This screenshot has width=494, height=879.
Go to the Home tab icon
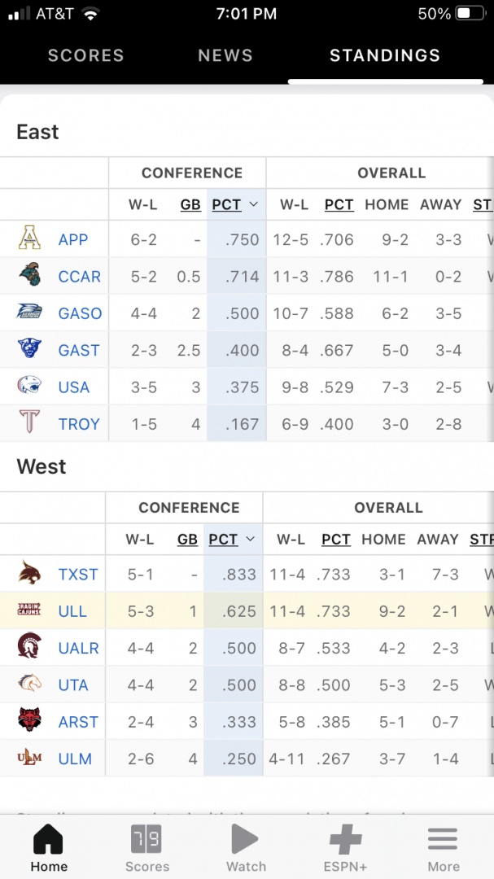[49, 839]
